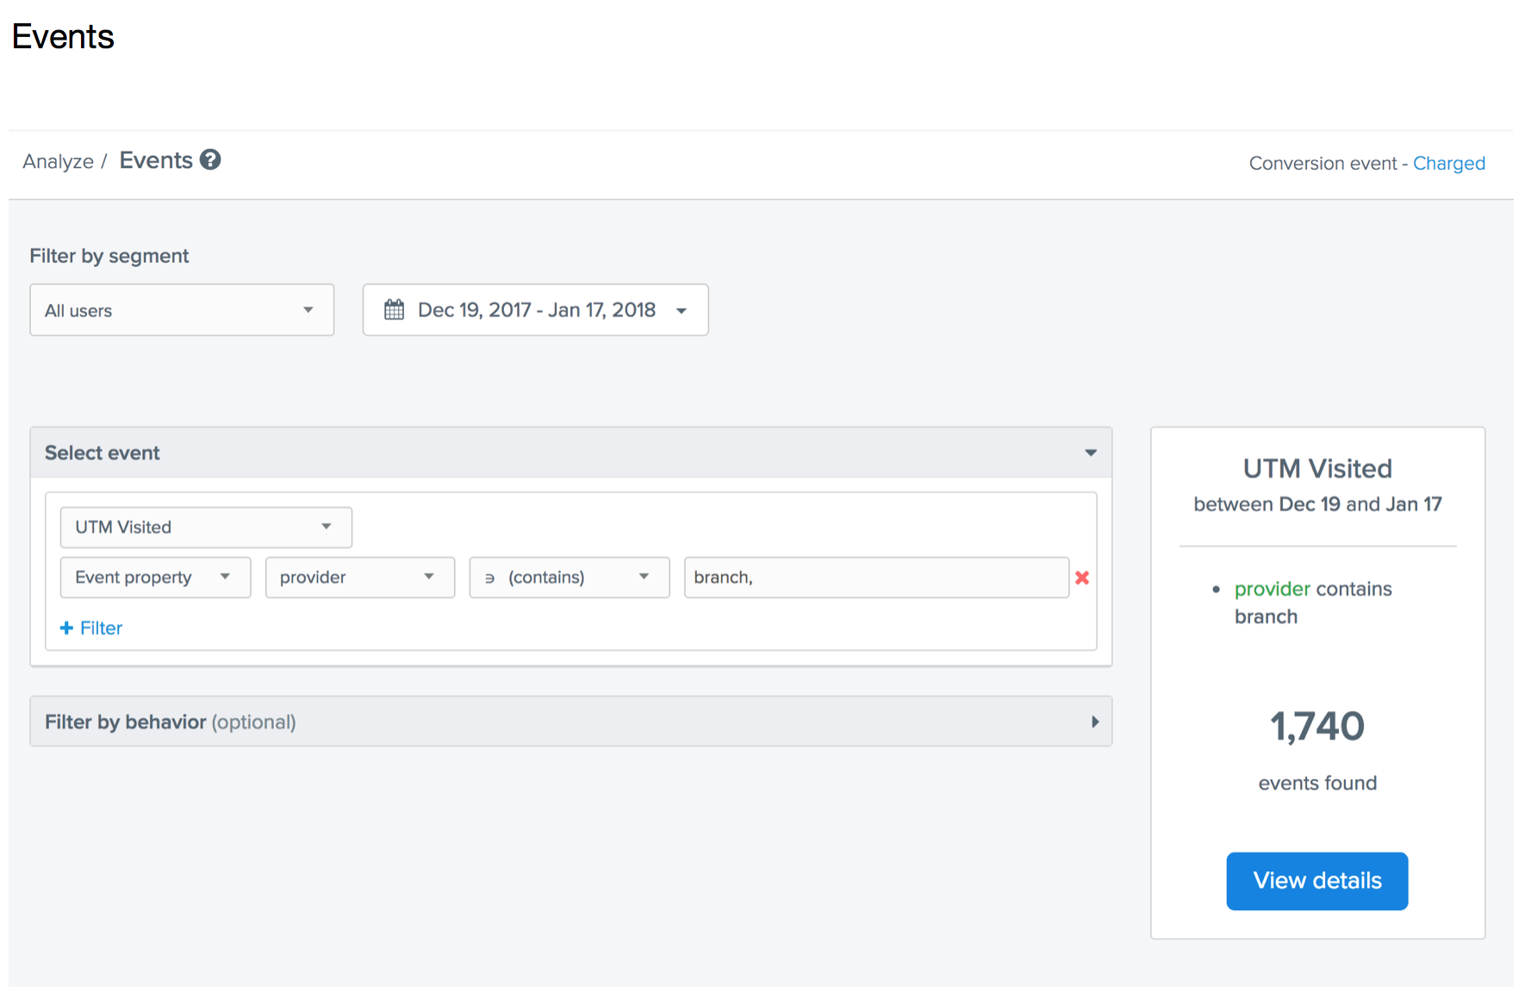Click the Filter by segment label

[x=109, y=256]
